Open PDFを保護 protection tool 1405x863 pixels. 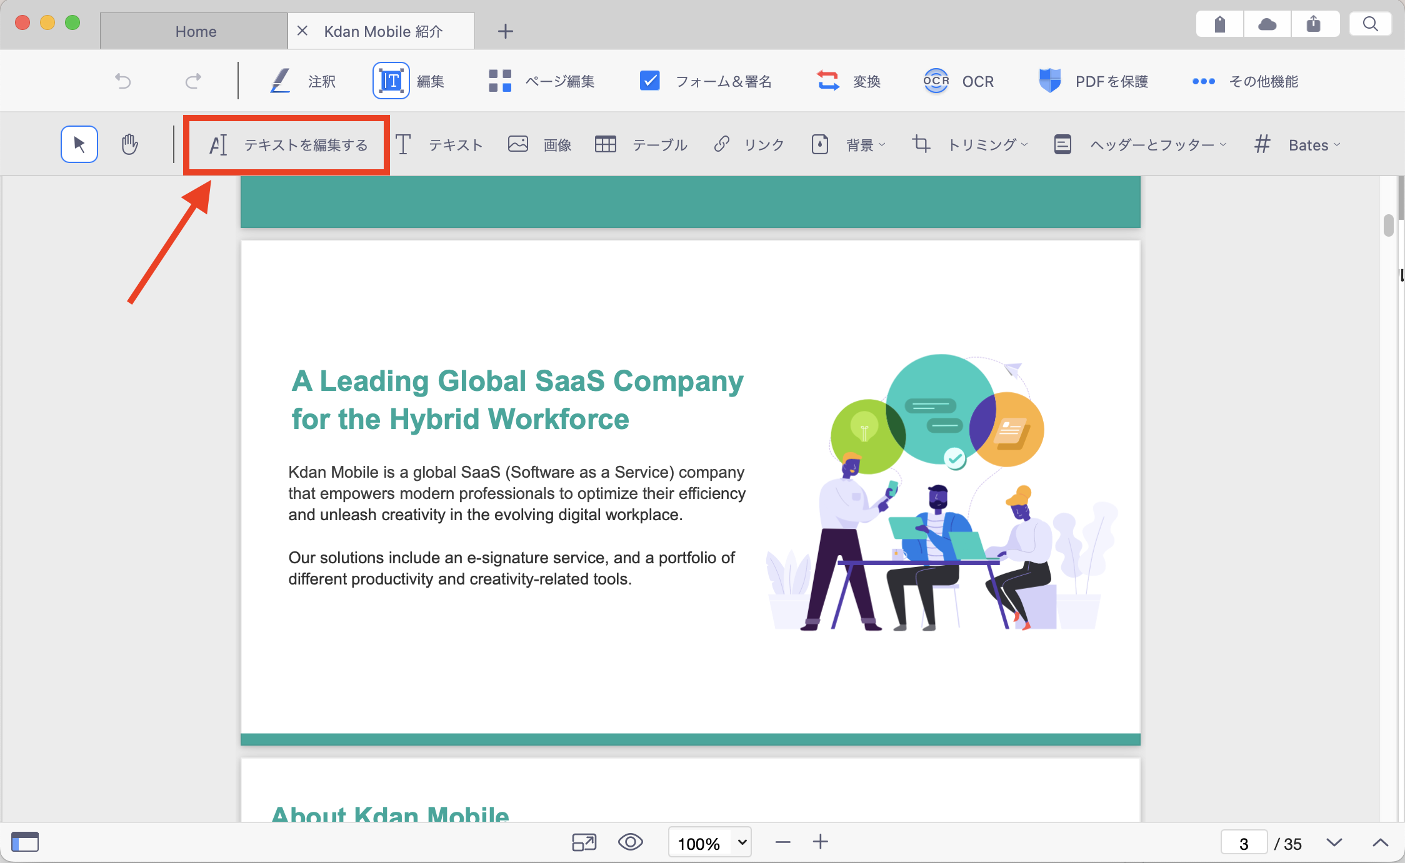point(1093,81)
